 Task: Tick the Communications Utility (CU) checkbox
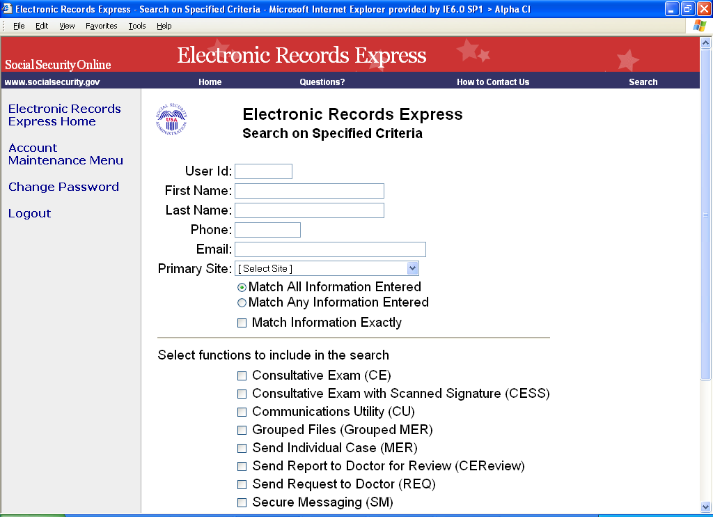coord(242,412)
